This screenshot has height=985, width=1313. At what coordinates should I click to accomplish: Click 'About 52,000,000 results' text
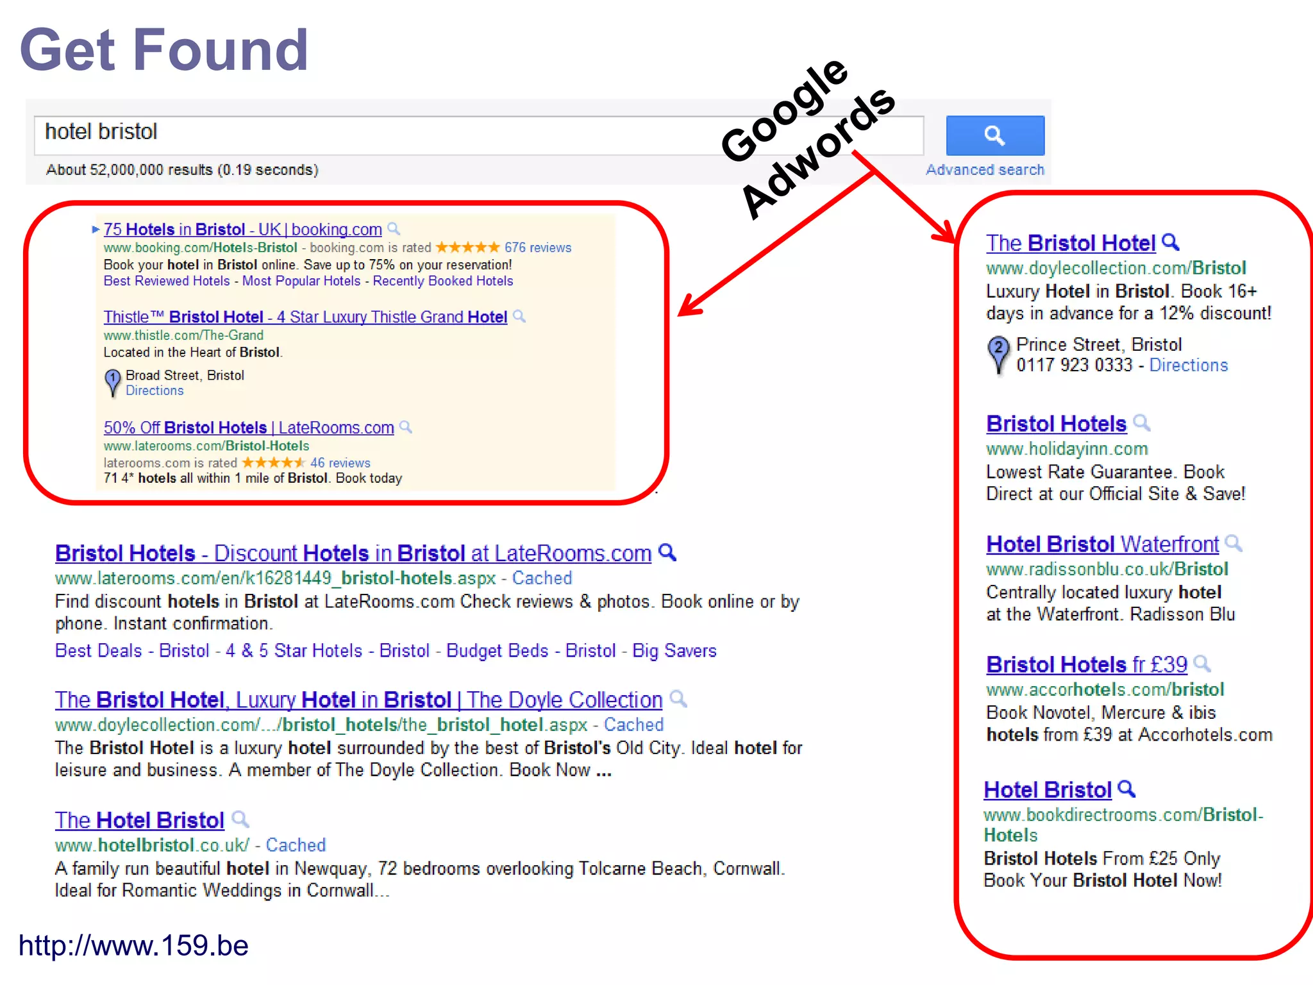[x=182, y=170]
